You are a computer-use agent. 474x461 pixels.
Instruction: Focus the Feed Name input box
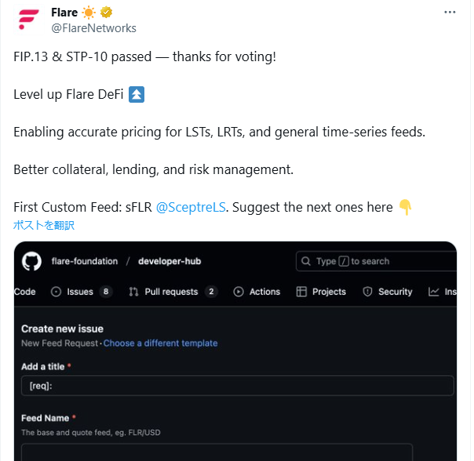(x=217, y=452)
